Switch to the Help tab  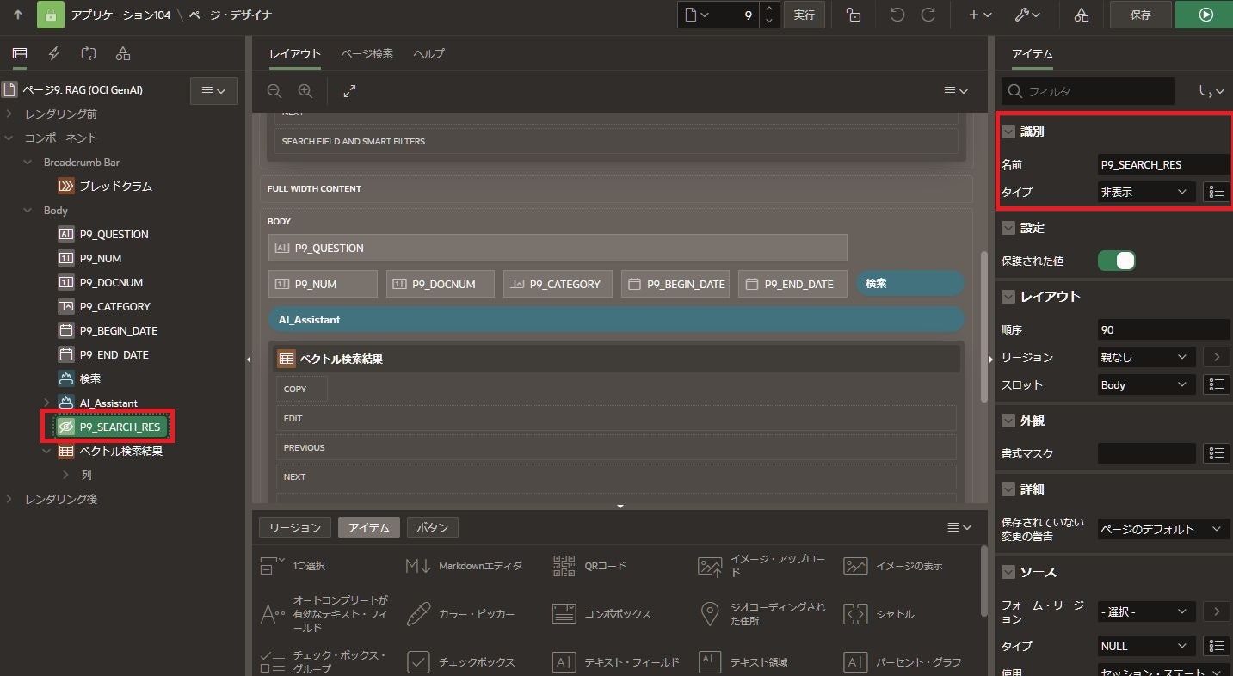point(428,53)
